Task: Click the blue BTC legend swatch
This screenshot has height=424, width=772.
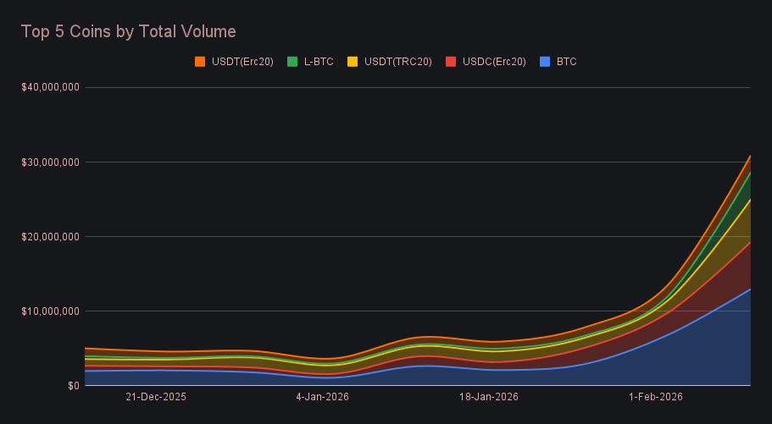Action: pos(545,62)
